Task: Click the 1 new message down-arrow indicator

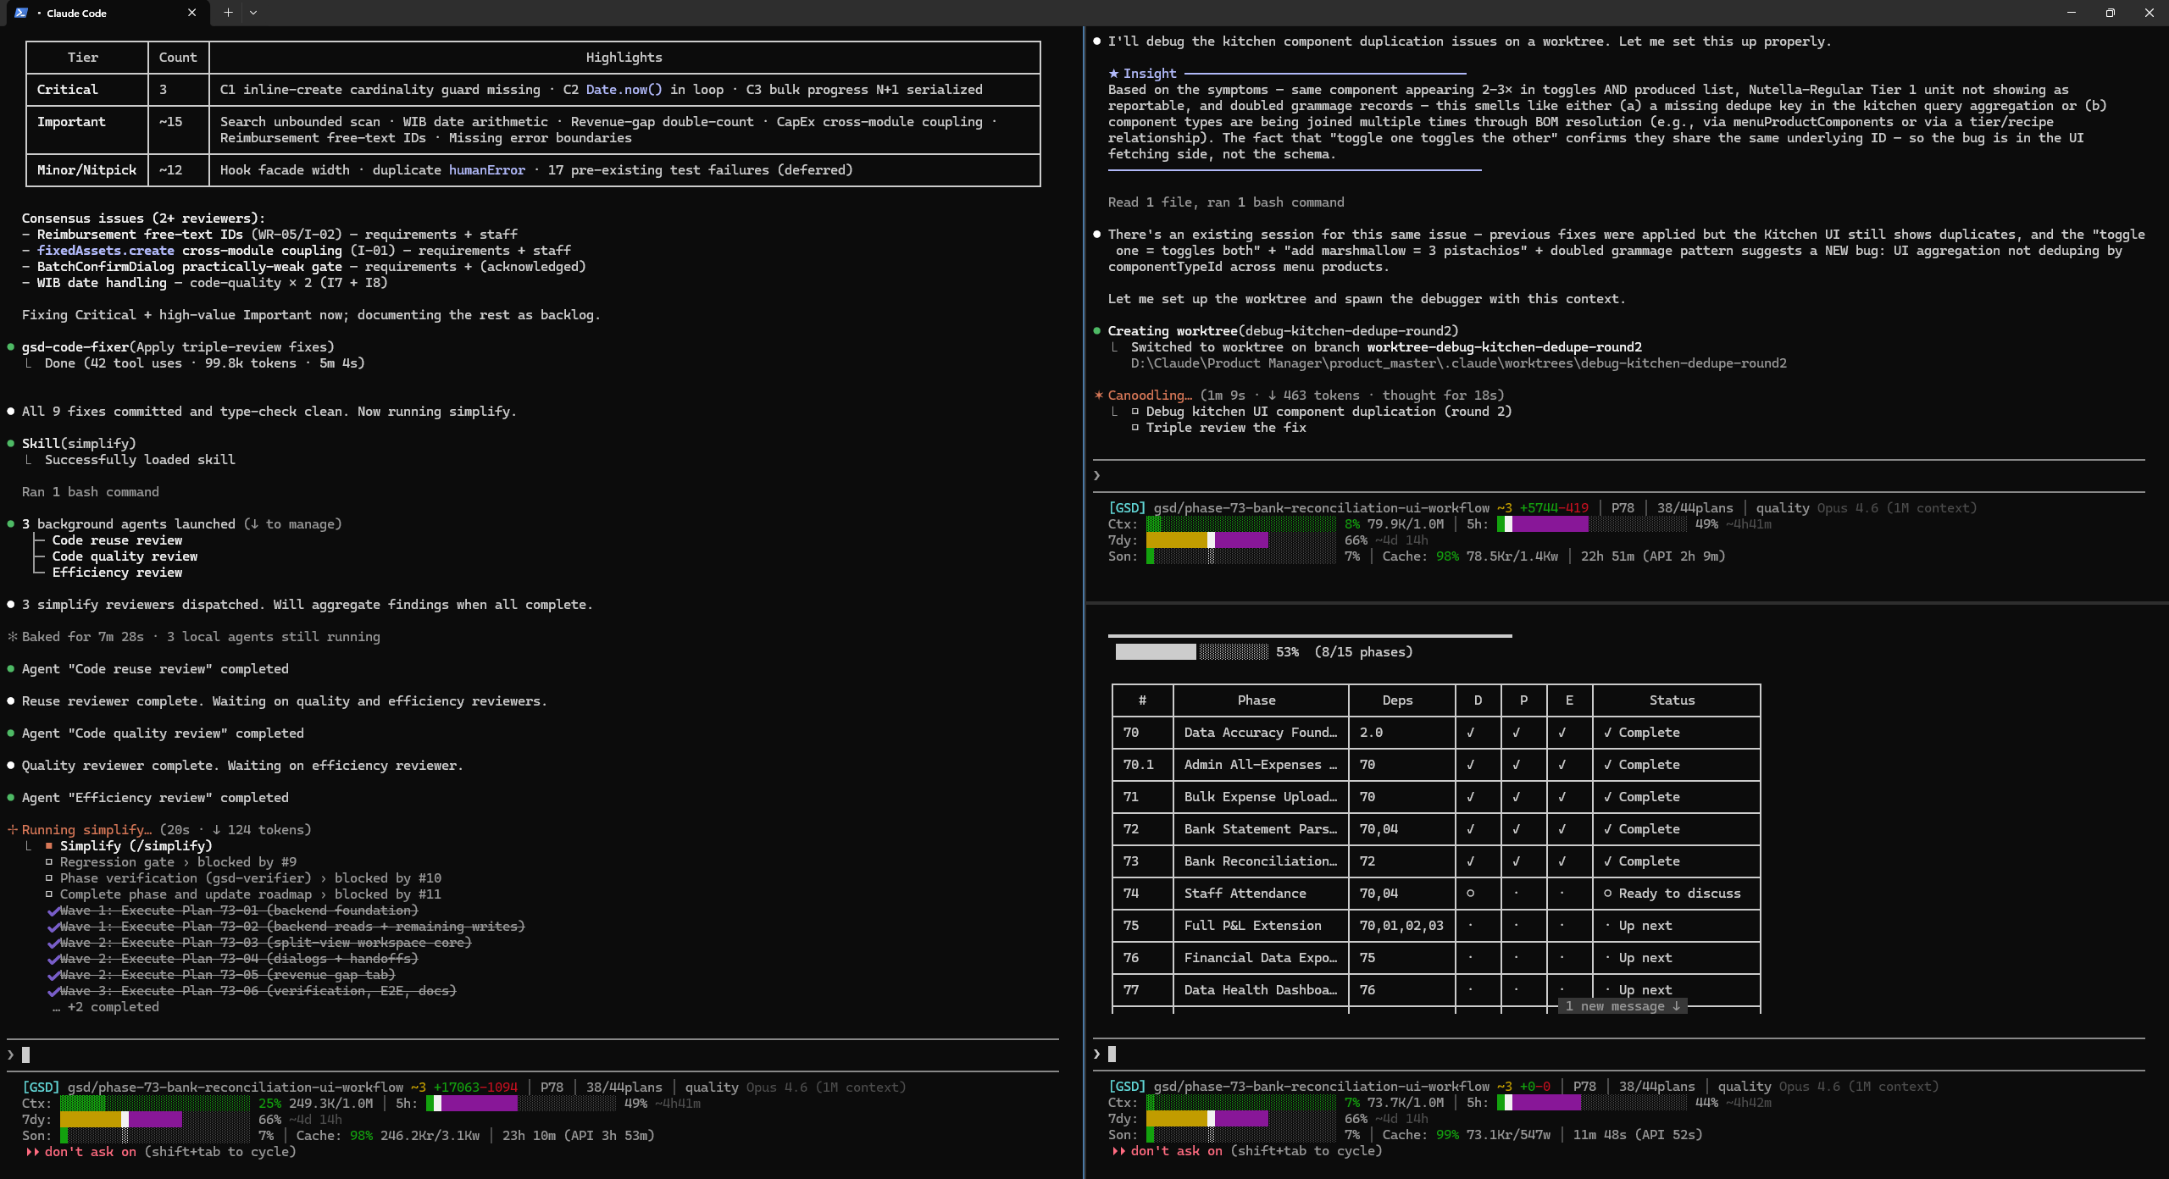Action: (x=1623, y=1006)
